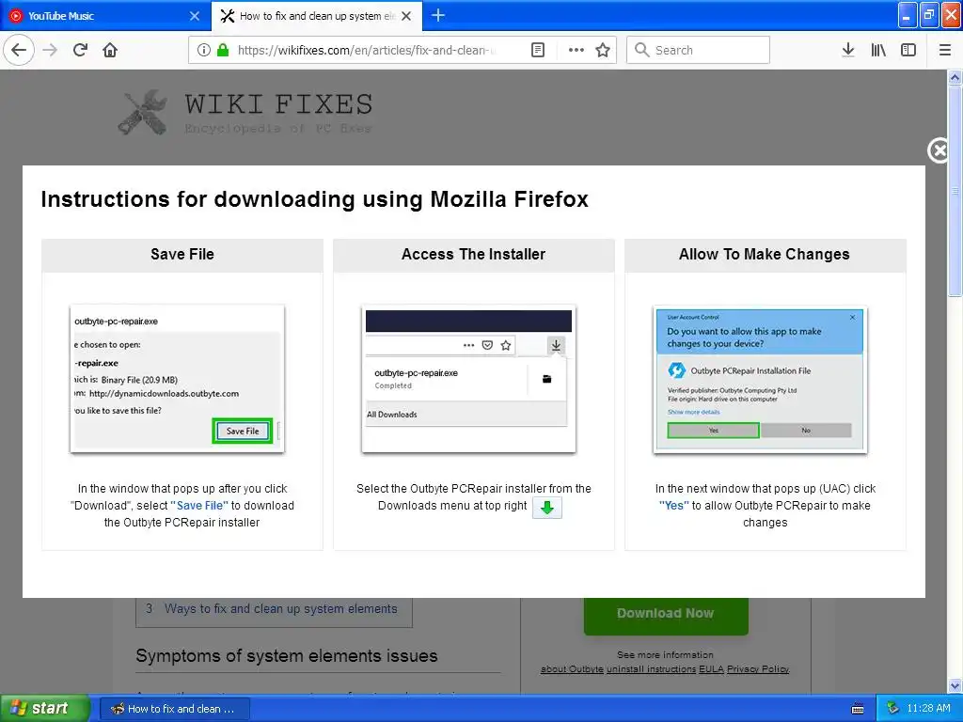Click the Symptoms of system elements issues heading

coord(287,655)
